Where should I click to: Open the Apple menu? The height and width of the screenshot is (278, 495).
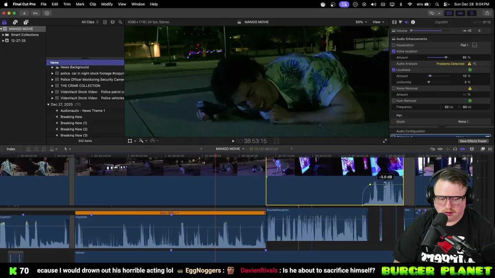tap(6, 4)
